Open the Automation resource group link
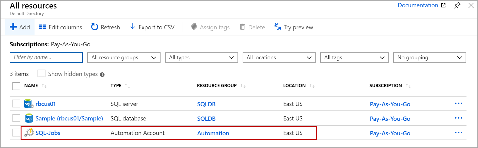The width and height of the screenshot is (478, 148). click(213, 133)
